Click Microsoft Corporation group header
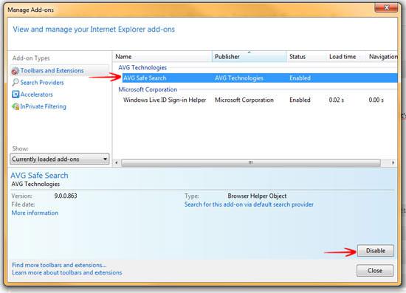 [x=148, y=89]
